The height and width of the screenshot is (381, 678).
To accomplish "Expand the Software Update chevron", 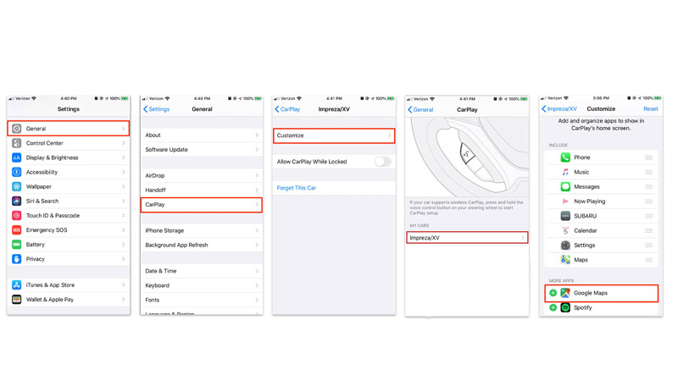I will tap(257, 150).
